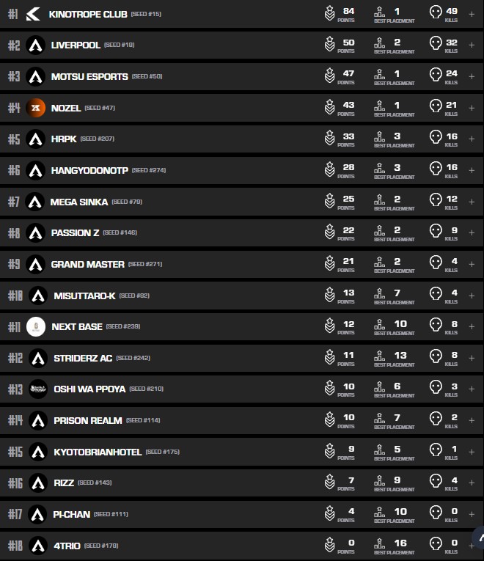Click the skull kills icon for Prison Realm
Screen dimensions: 484x561
tap(436, 419)
